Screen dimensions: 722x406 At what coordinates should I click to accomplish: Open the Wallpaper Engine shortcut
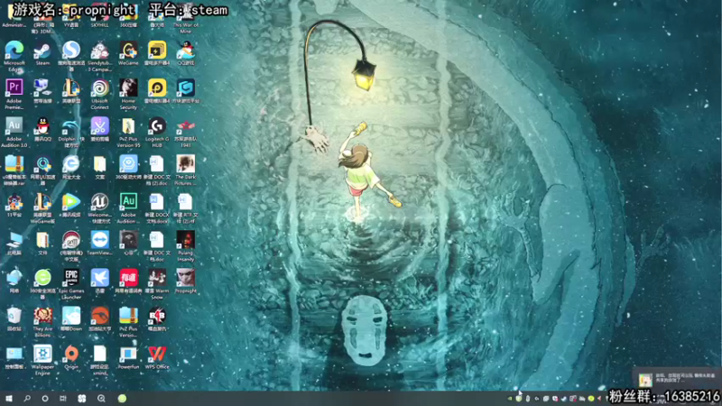pos(42,360)
